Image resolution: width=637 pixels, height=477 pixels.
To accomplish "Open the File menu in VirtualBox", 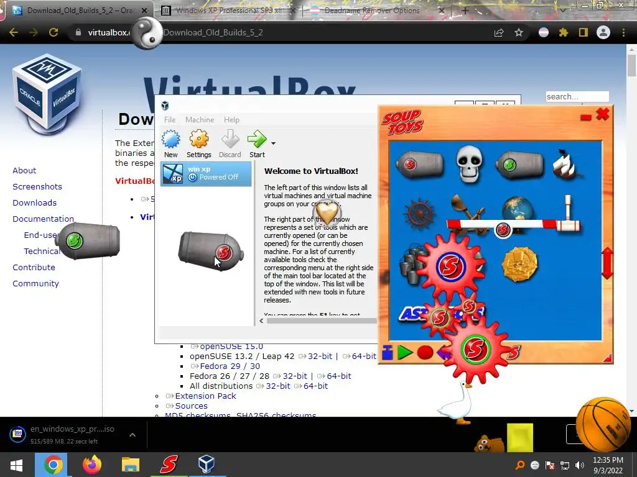I will pyautogui.click(x=170, y=120).
